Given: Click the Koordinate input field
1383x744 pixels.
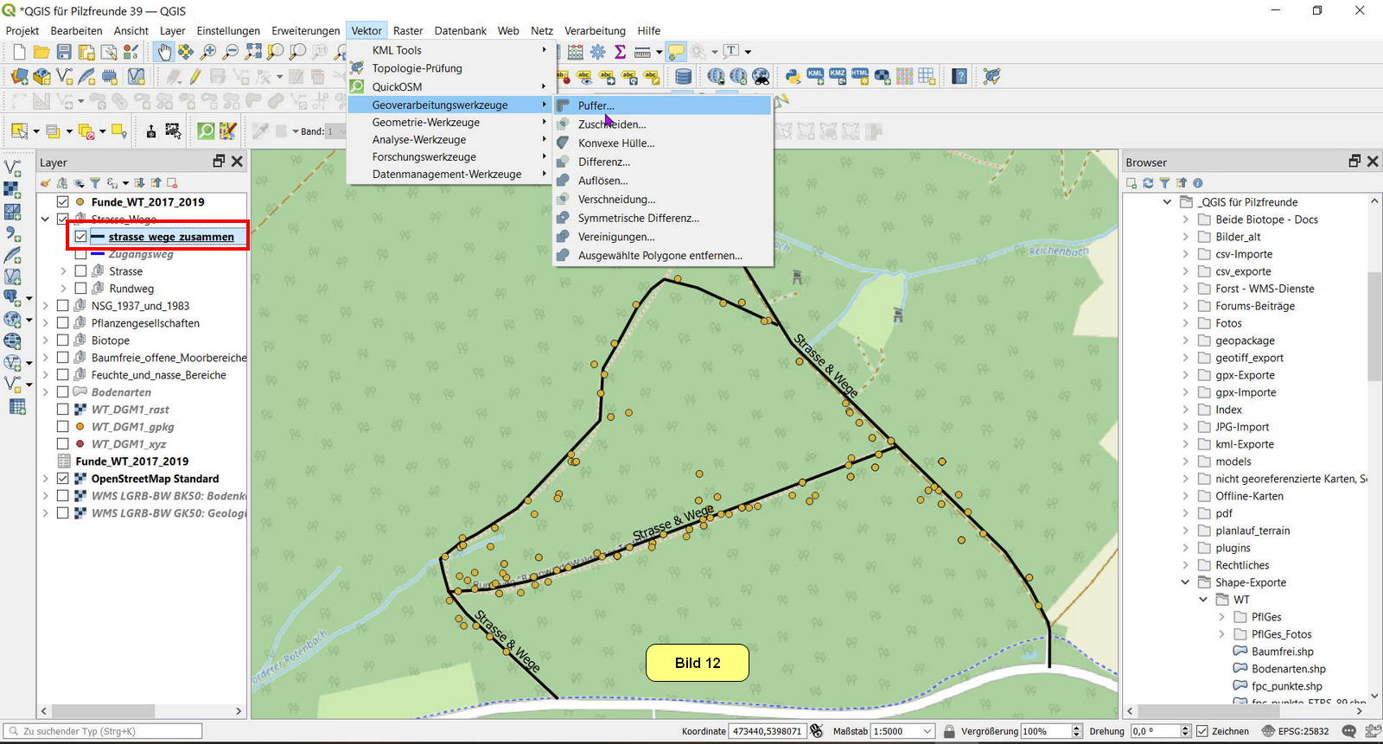Looking at the screenshot, I should 766,731.
